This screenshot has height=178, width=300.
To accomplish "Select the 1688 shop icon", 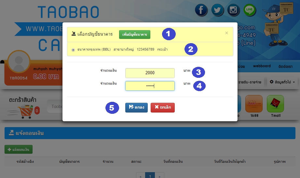I will click(x=254, y=104).
